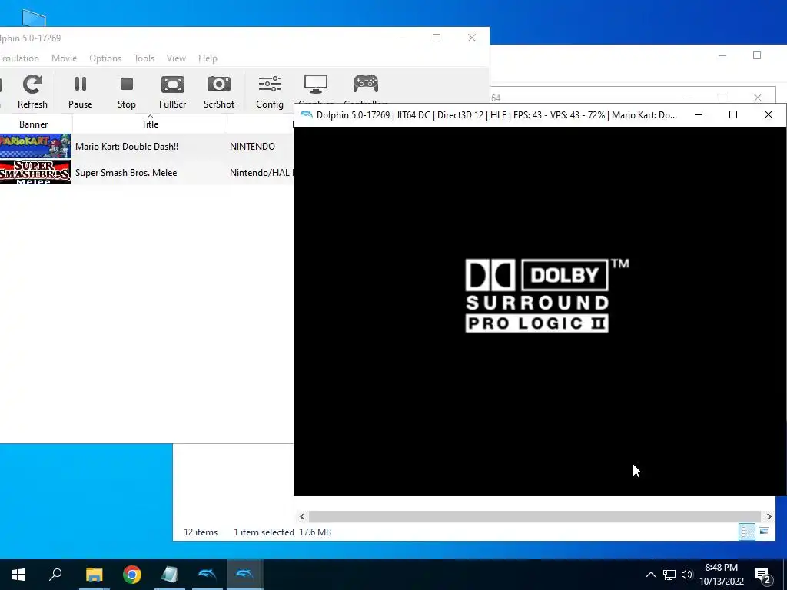This screenshot has height=590, width=787.
Task: Click the NINTENDO maker cell
Action: 252,147
